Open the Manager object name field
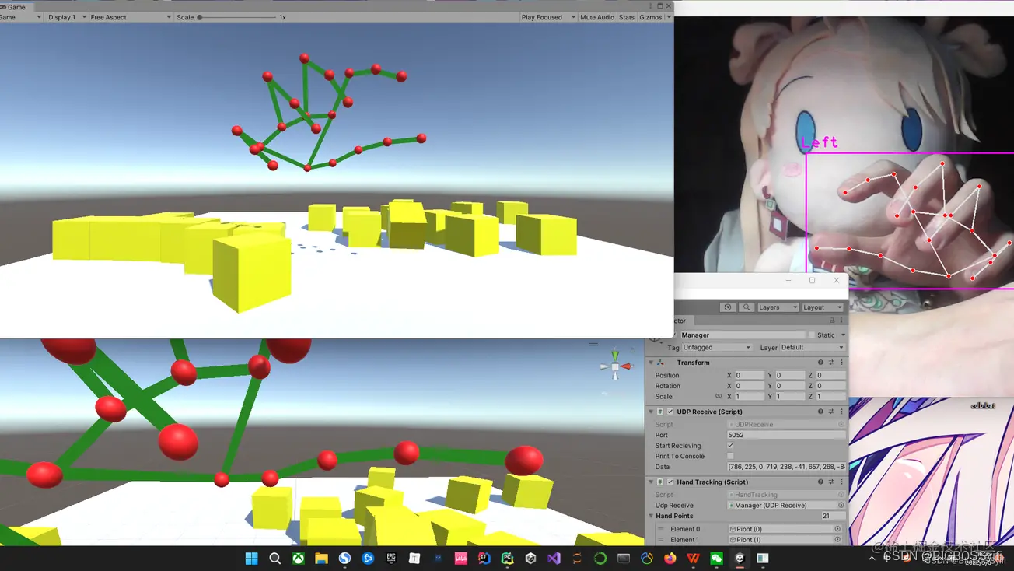The height and width of the screenshot is (571, 1014). pyautogui.click(x=742, y=335)
